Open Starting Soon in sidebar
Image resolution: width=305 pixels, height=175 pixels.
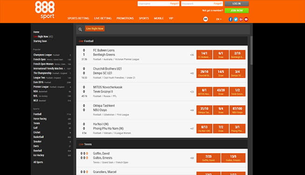[x=40, y=41]
